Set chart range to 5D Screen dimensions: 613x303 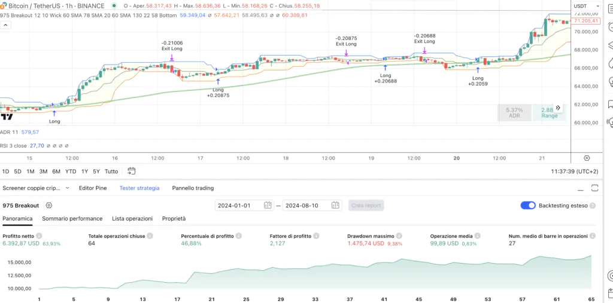18,172
